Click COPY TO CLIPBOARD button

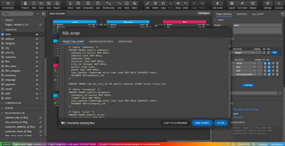click(x=175, y=123)
